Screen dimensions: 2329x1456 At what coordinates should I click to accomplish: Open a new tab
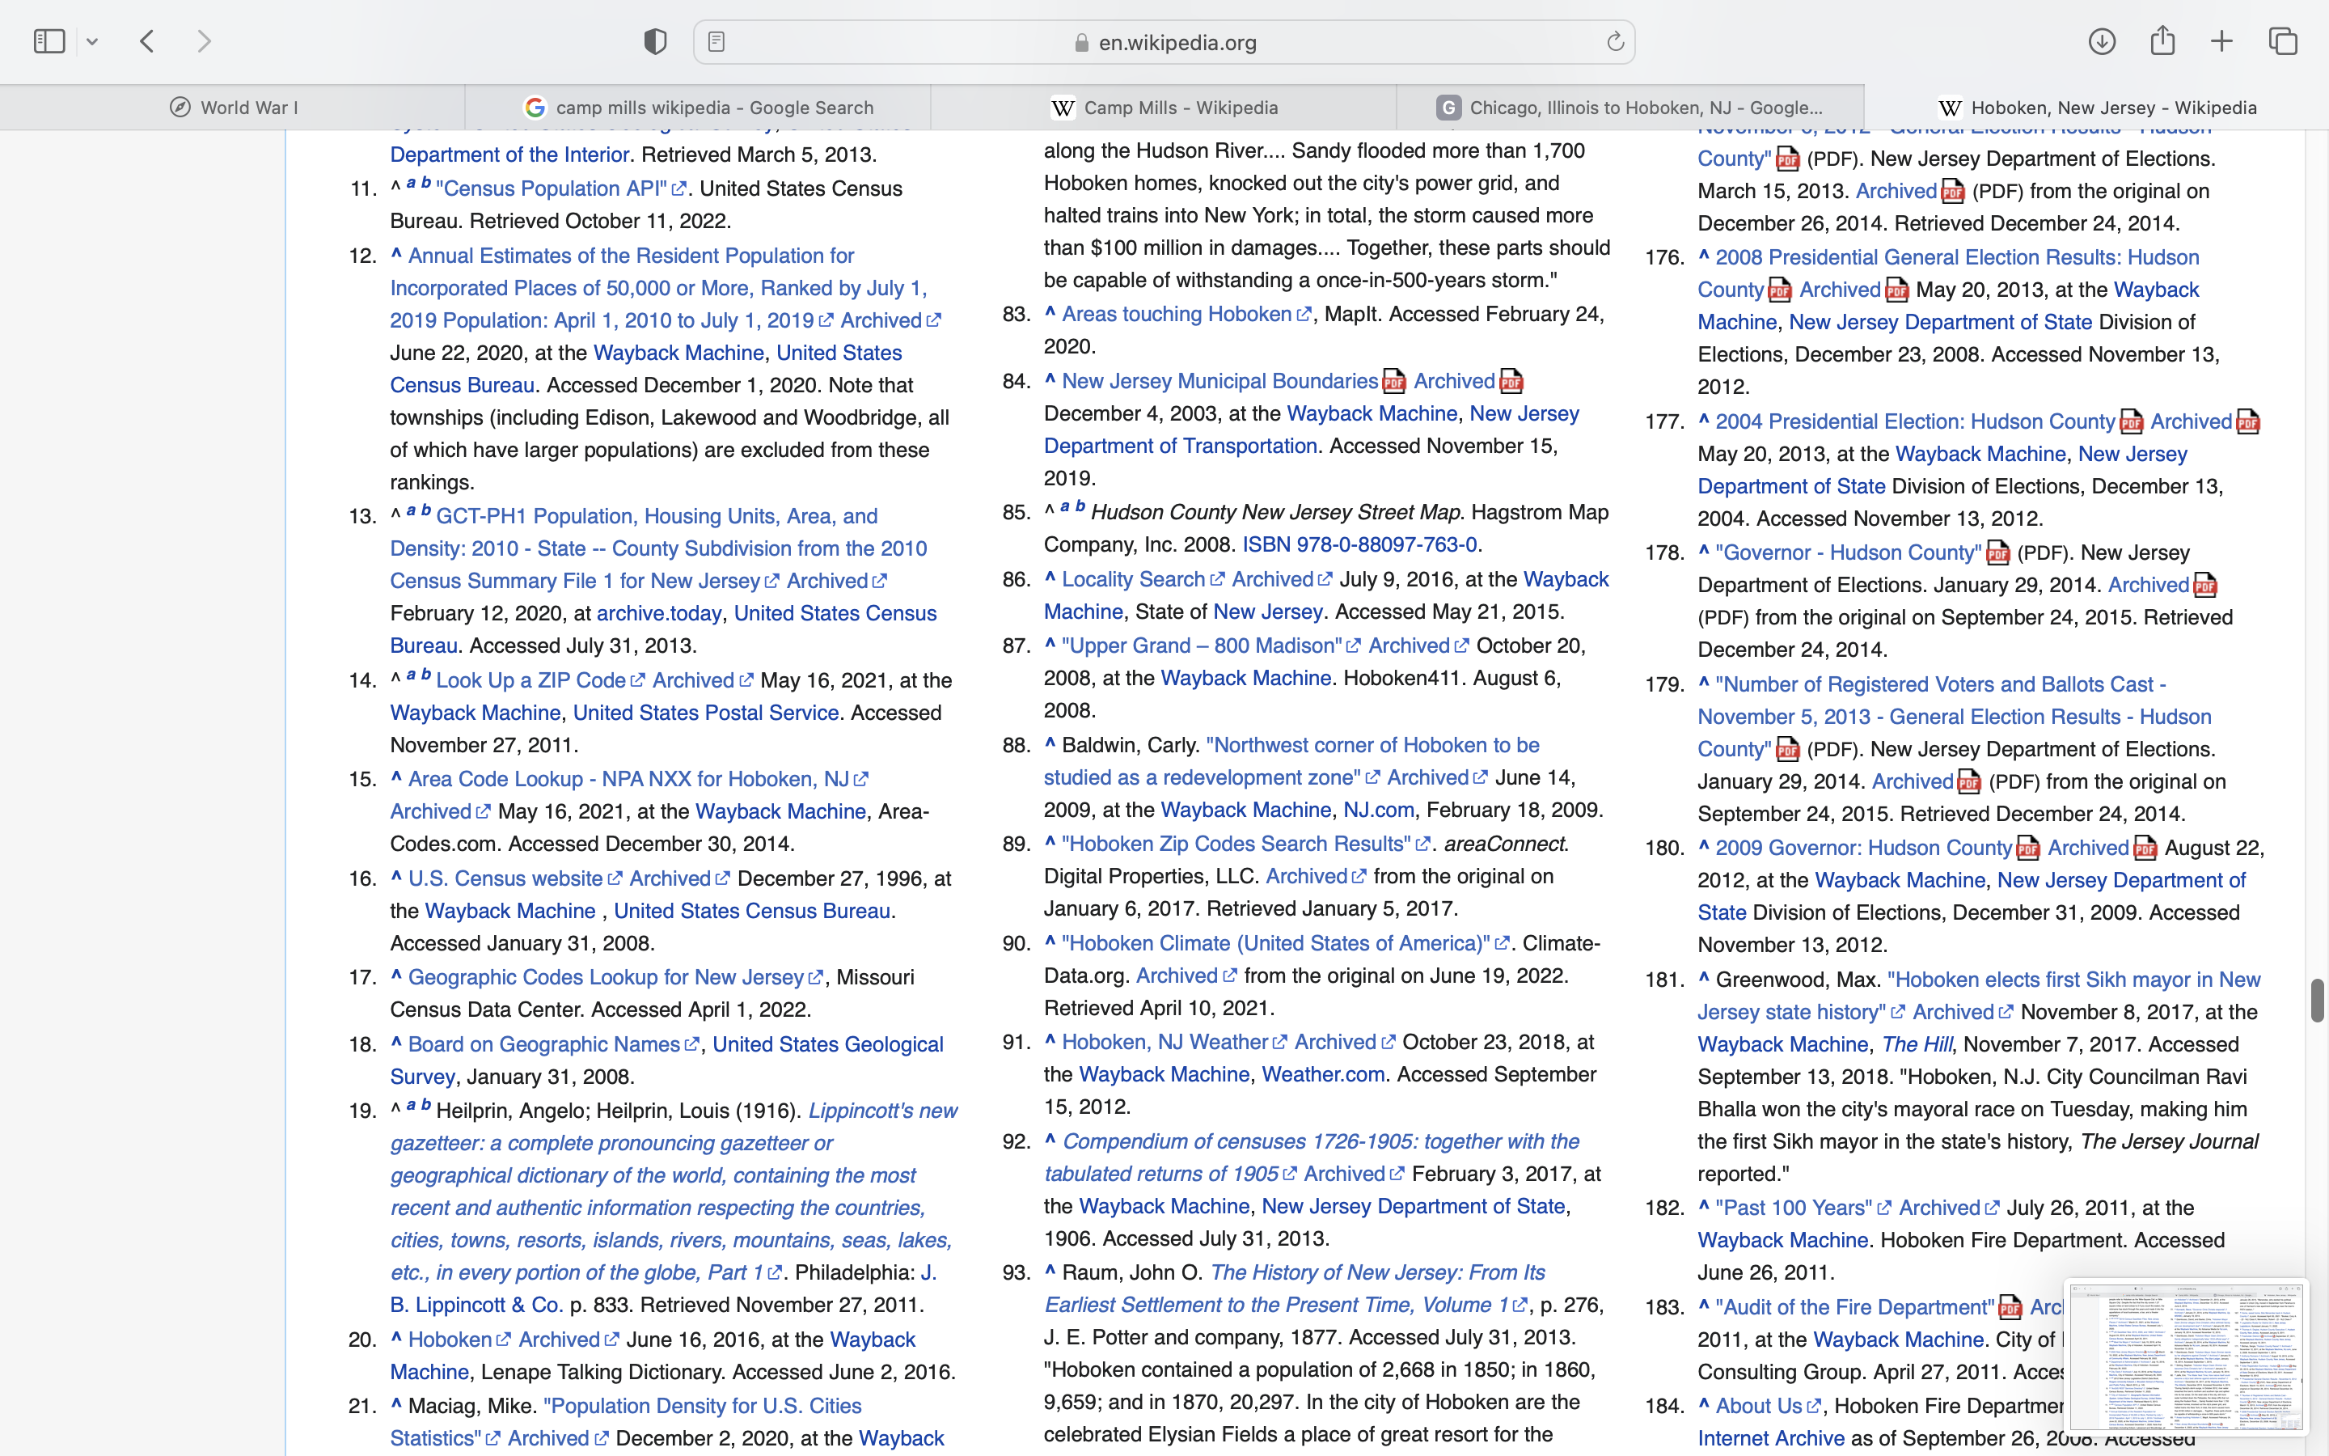(x=2221, y=41)
